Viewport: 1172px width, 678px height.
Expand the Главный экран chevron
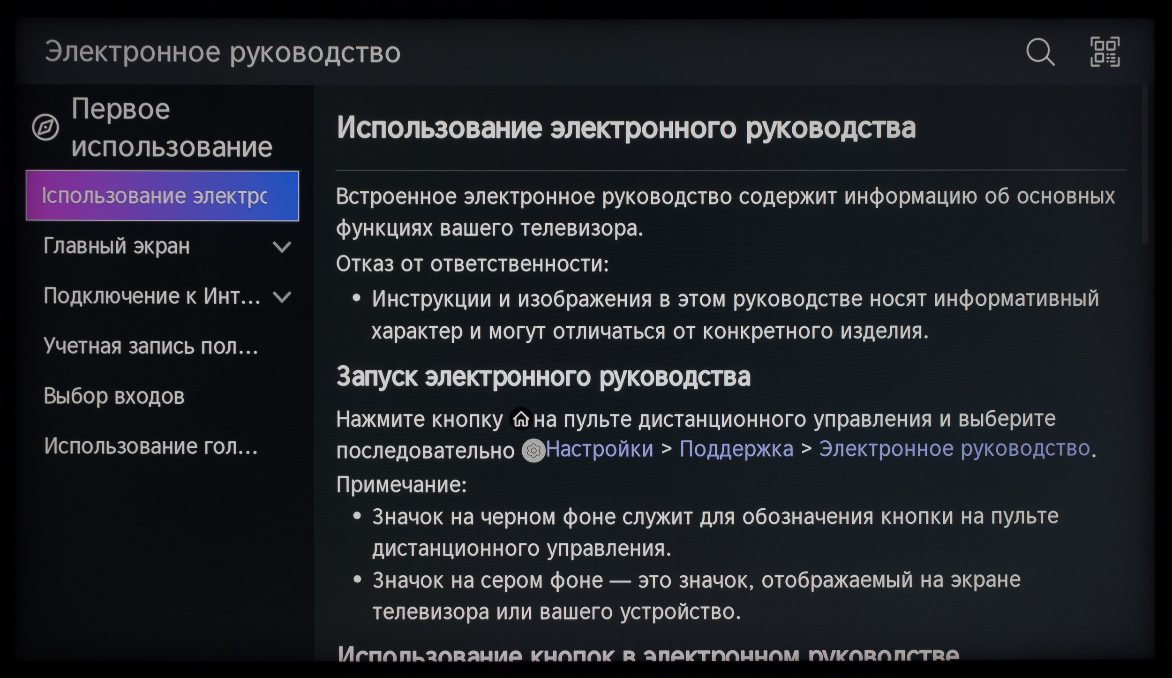click(x=282, y=247)
